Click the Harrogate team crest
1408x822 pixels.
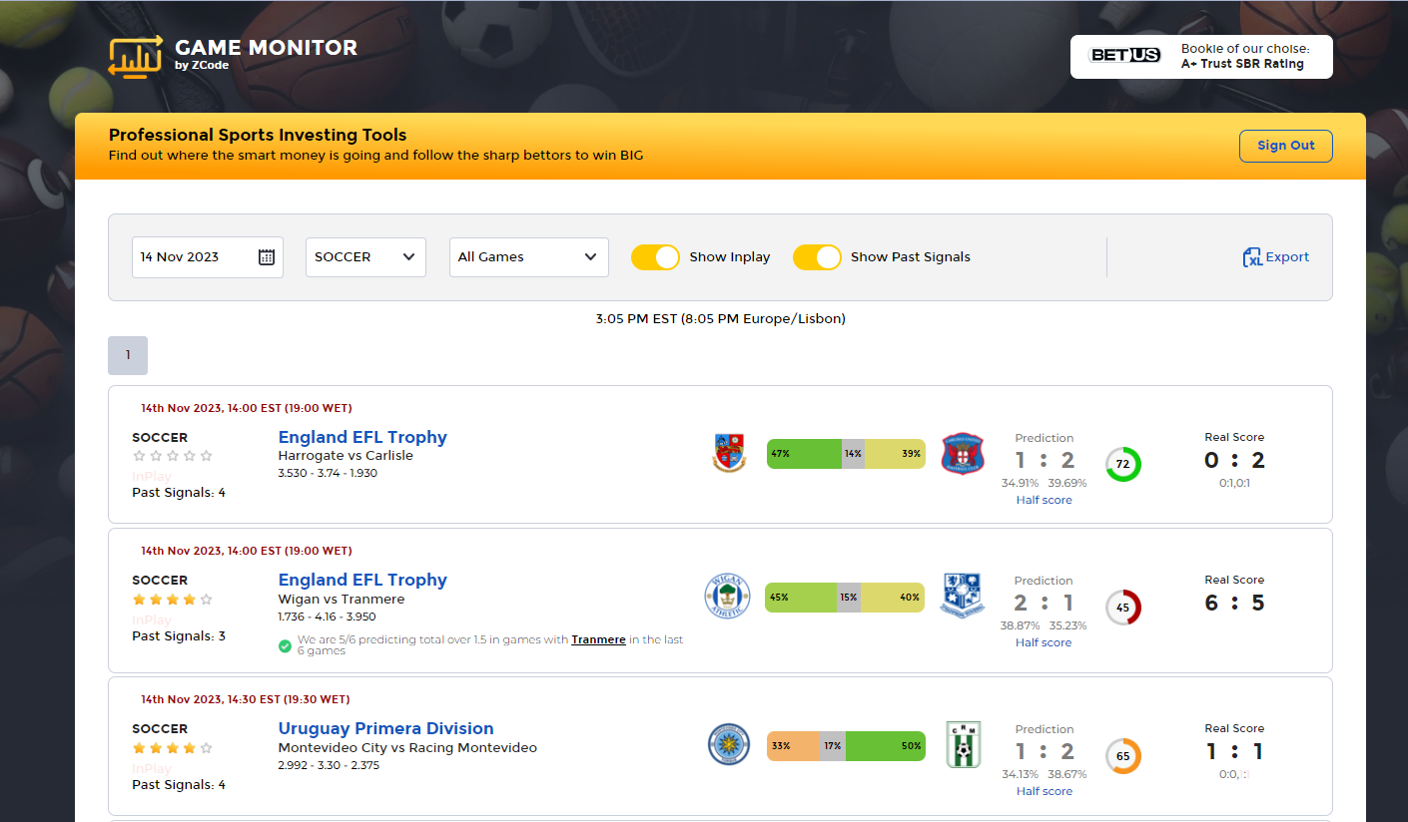(x=729, y=454)
